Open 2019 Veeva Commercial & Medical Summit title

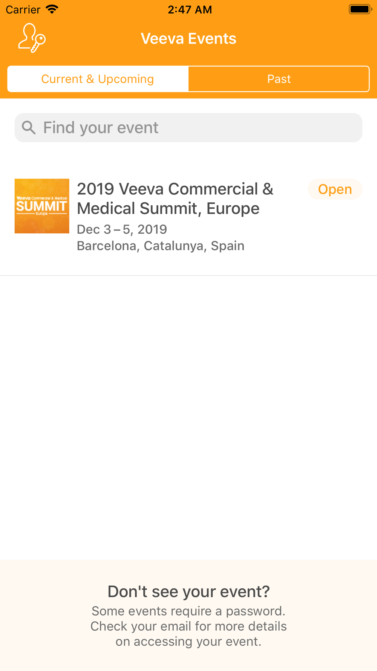click(175, 199)
